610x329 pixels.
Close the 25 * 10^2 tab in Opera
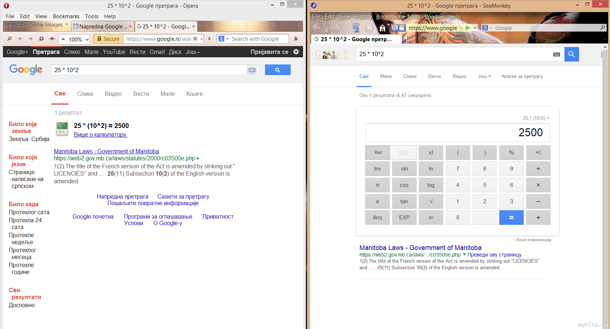[x=193, y=26]
